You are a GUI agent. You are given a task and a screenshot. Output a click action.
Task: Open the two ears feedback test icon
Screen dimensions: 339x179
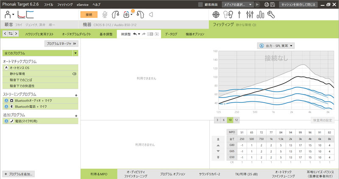[x=228, y=15]
